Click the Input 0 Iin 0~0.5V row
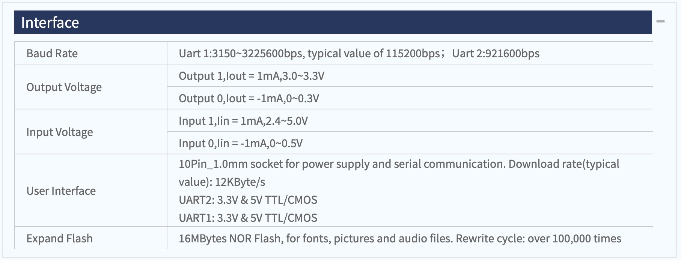Screen dimensions: 681x260 [x=410, y=143]
